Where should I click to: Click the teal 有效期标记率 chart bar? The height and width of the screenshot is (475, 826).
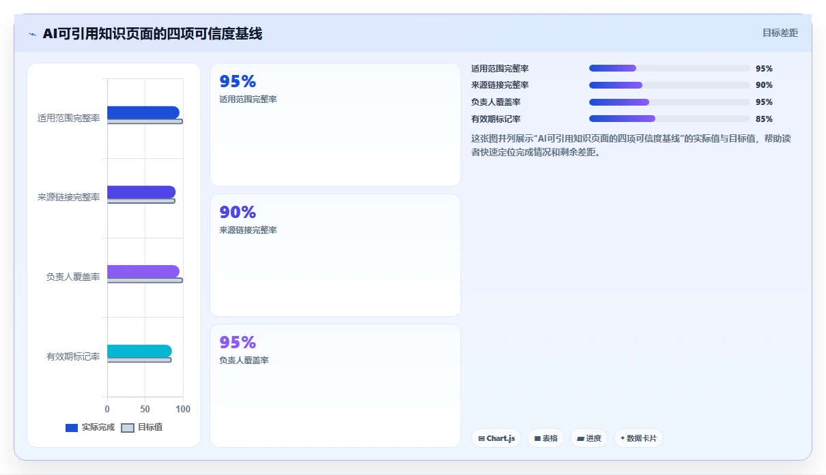click(139, 351)
